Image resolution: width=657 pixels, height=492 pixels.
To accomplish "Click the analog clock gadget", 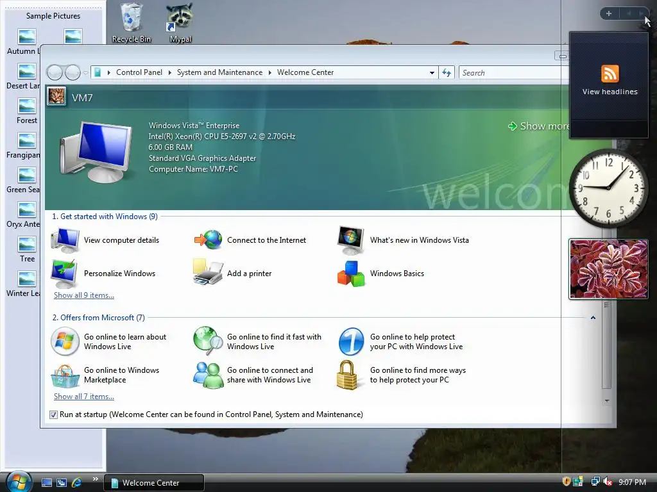I will (x=609, y=188).
